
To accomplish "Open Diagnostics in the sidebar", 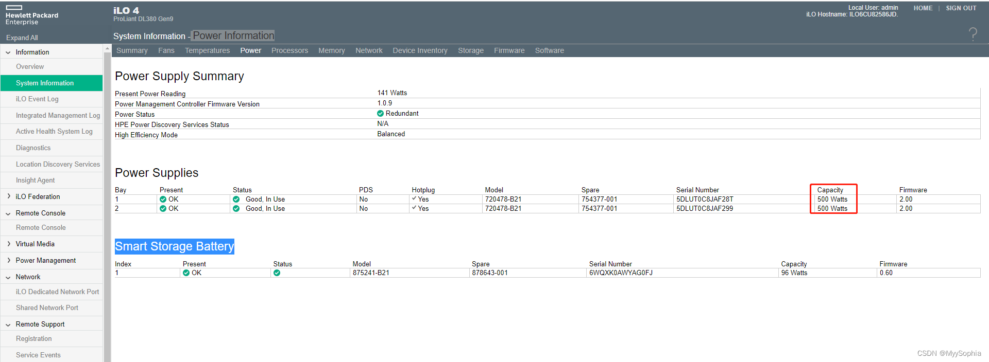I will click(52, 148).
